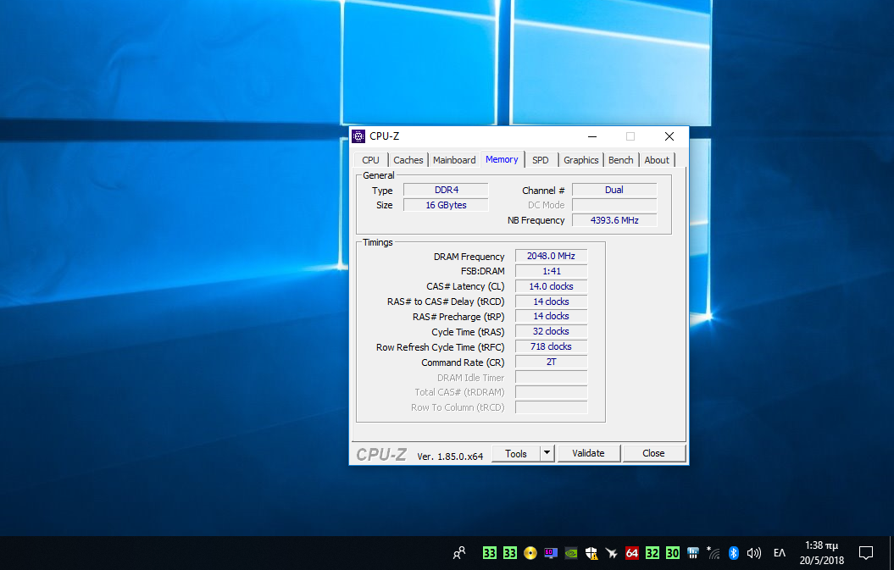Screen dimensions: 894x570
Task: Click the empty Total CAS# (tRDRAM) field
Action: pos(551,392)
